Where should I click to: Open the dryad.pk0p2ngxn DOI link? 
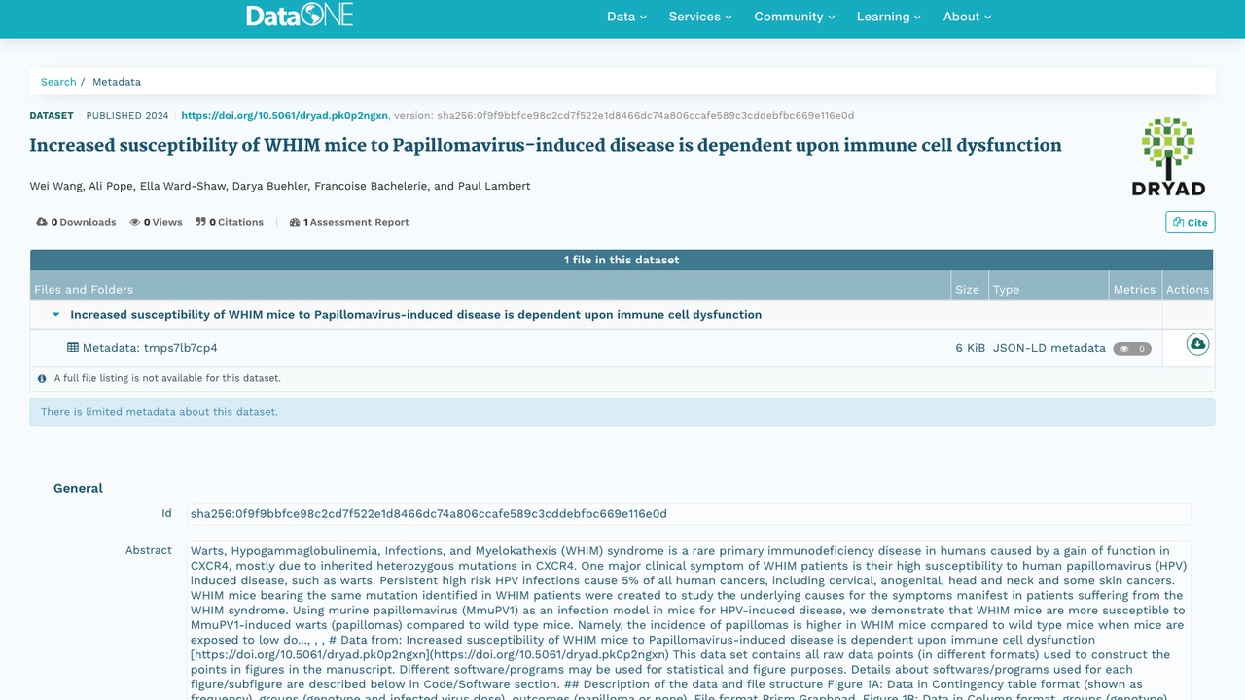[x=285, y=115]
